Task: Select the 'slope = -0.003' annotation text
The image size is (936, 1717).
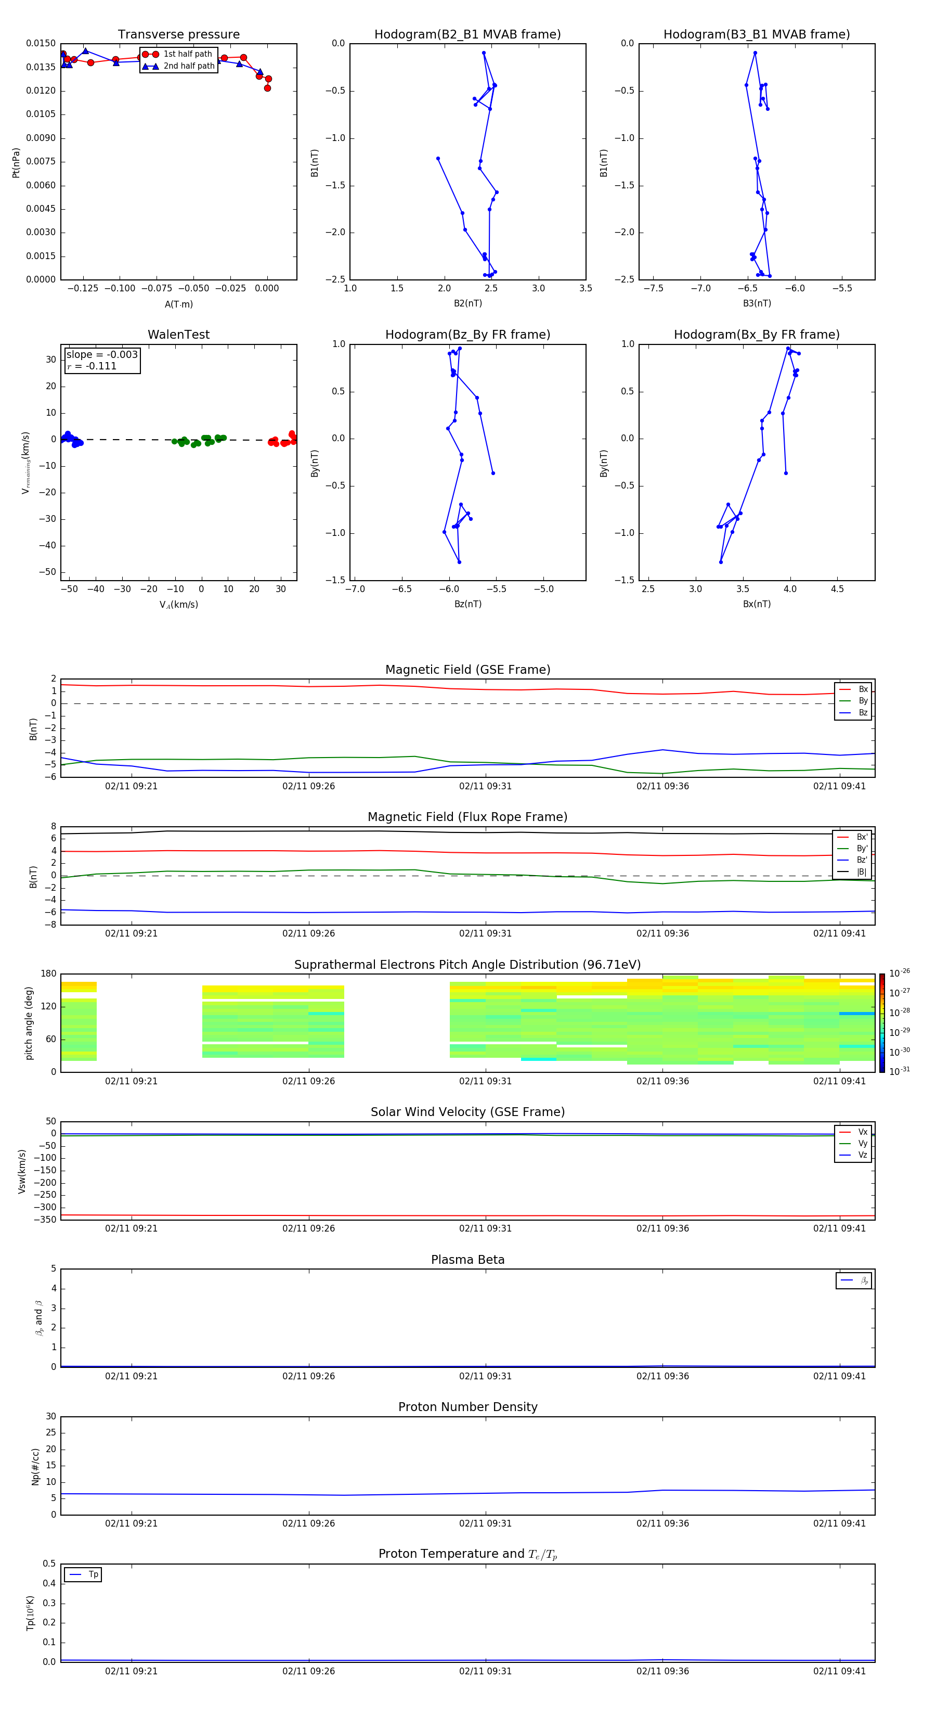Action: 102,355
